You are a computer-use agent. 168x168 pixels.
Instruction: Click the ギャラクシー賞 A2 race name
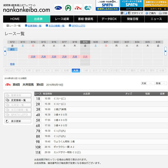64,147
